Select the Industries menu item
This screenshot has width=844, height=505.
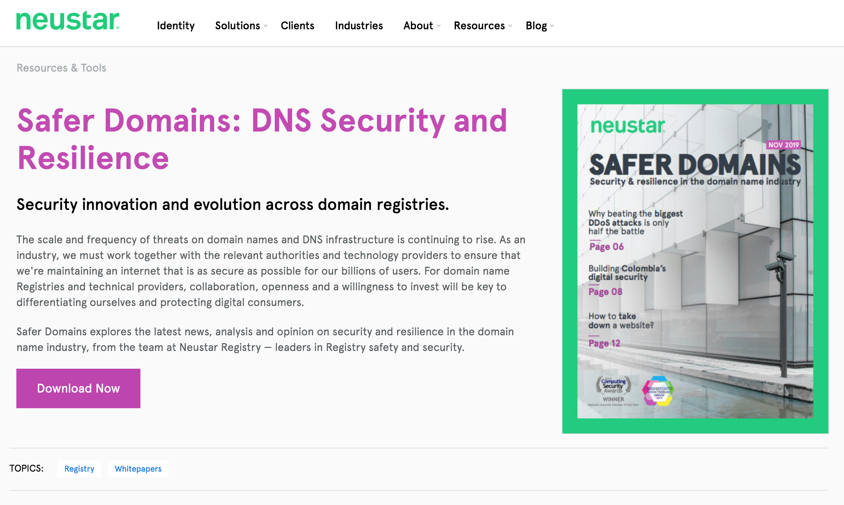pos(360,25)
